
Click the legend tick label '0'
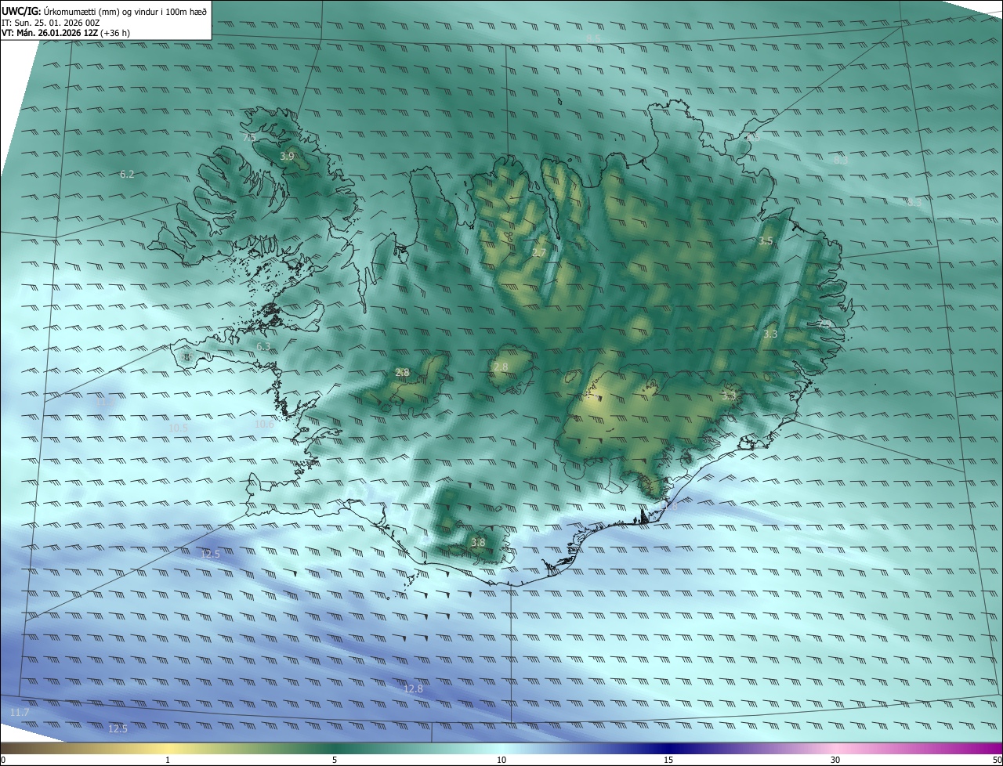click(3, 760)
